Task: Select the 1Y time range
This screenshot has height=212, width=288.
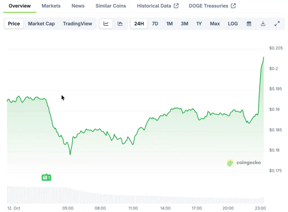Action: (x=199, y=24)
